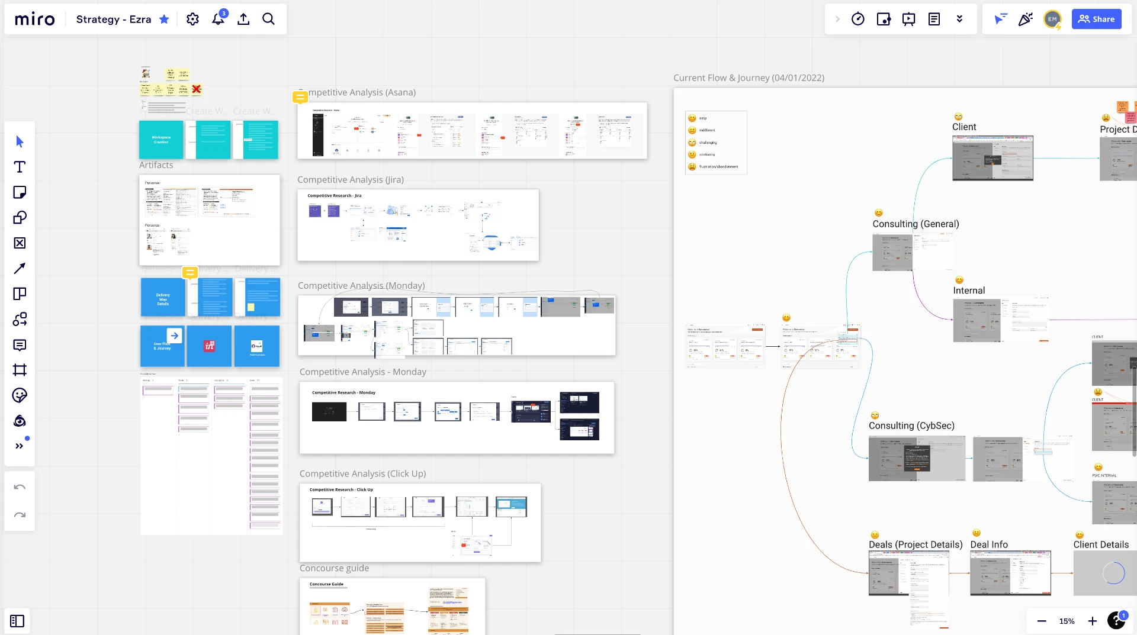1137x635 pixels.
Task: Open the templates tool
Action: [20, 294]
